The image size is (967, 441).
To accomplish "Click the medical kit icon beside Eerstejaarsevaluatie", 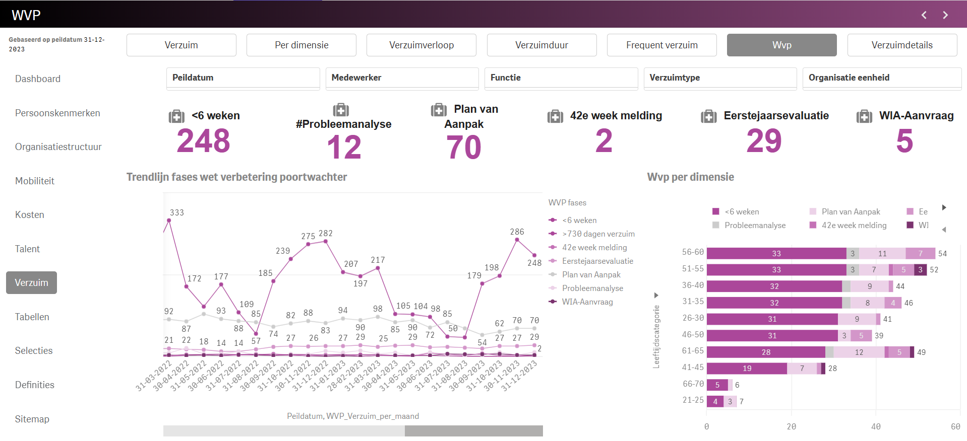I will pyautogui.click(x=708, y=117).
